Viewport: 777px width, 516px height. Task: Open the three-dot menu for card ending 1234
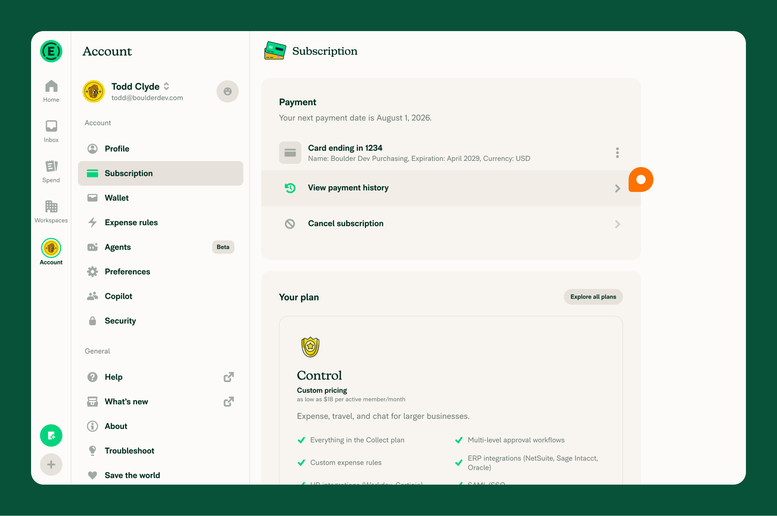(x=617, y=153)
